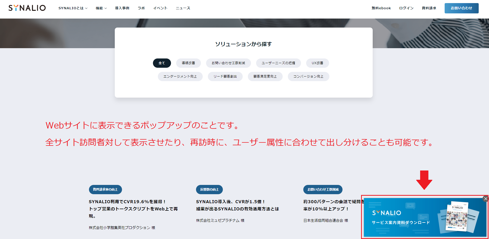Viewport: 489px width, 239px height.
Task: Open the CVRが1.5倍 case study title
Action: point(238,205)
